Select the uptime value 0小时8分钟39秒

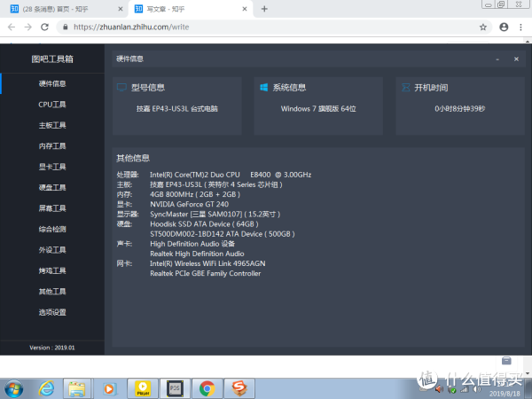coord(459,109)
